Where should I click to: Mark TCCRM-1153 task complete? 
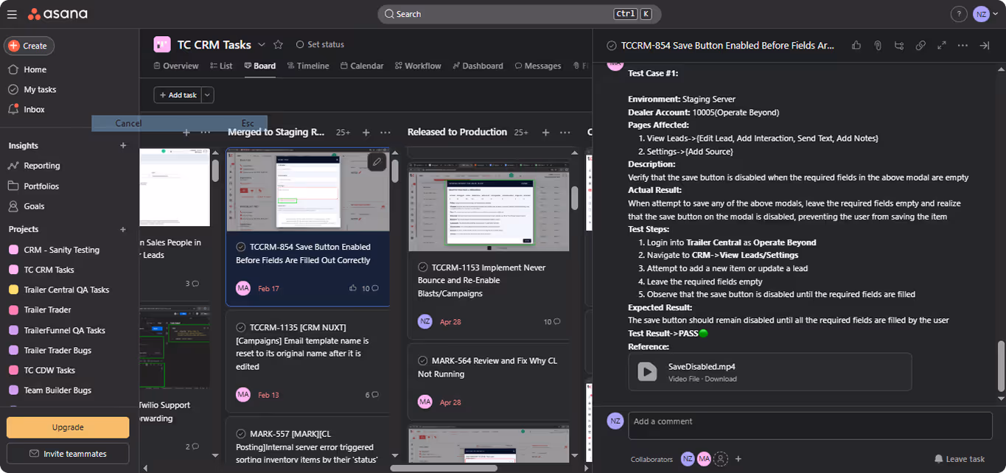point(423,267)
